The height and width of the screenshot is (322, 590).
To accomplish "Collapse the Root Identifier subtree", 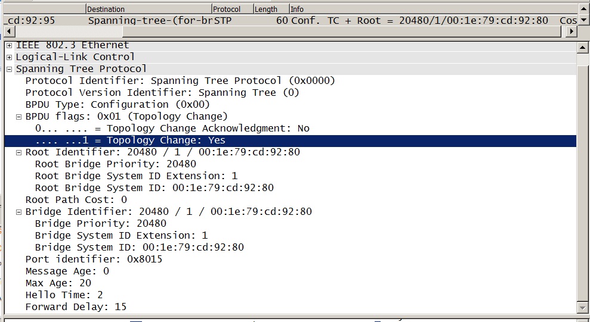I will (19, 153).
